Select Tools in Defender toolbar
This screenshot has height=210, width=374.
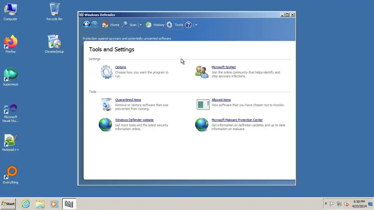tap(174, 25)
